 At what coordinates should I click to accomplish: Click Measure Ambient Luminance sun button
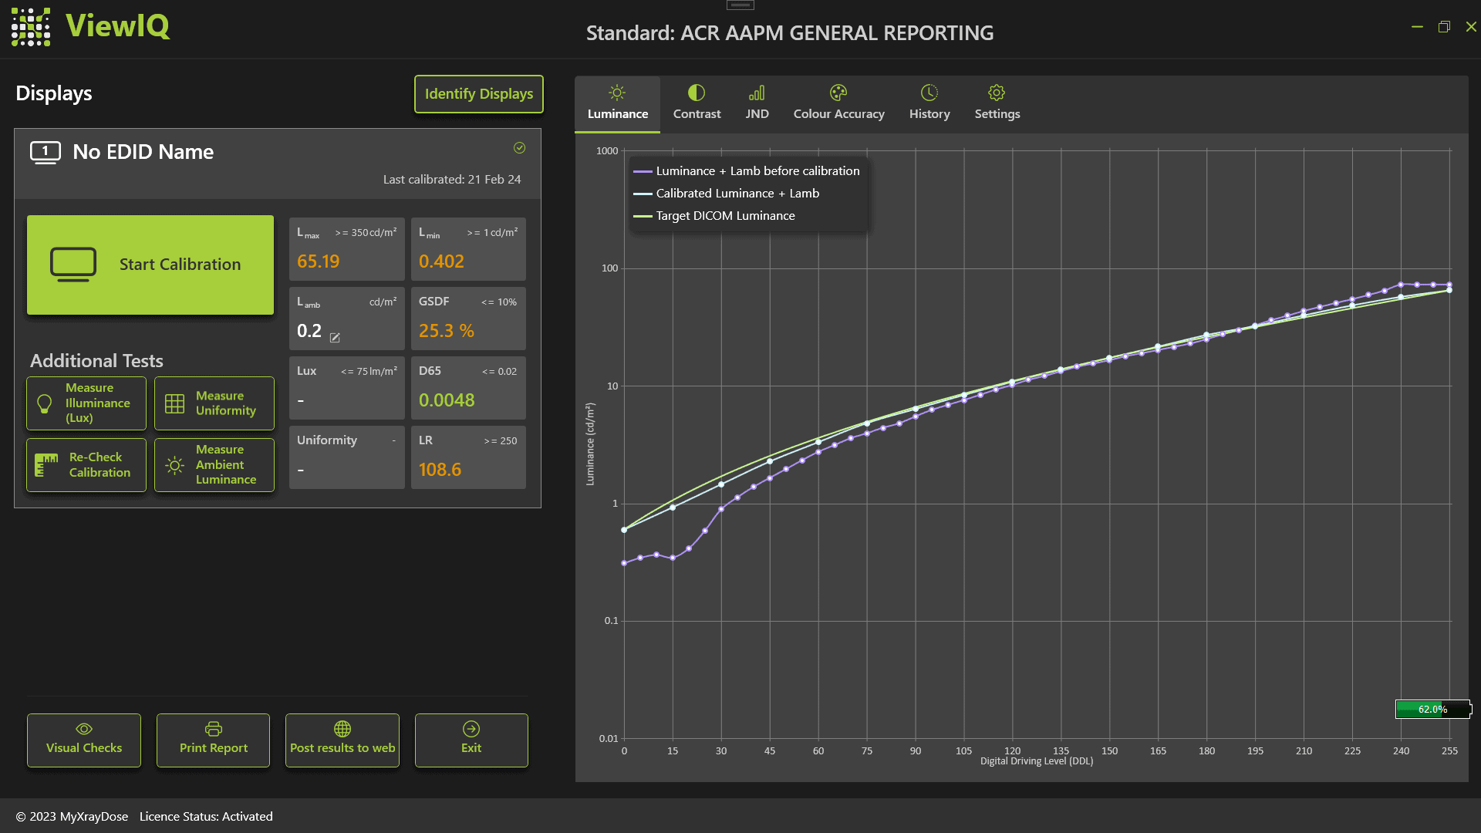214,464
